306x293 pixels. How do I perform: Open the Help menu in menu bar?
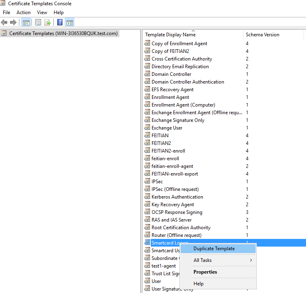[58, 13]
